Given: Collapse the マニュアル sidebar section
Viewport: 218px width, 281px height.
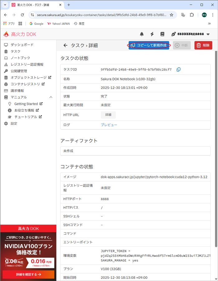Looking at the screenshot, I should pyautogui.click(x=51, y=97).
